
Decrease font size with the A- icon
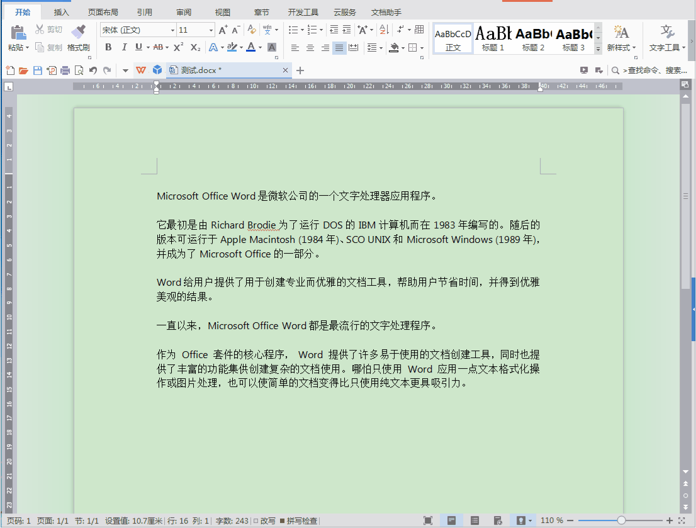(x=236, y=30)
